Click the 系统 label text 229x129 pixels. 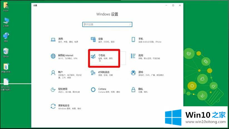click(x=61, y=39)
